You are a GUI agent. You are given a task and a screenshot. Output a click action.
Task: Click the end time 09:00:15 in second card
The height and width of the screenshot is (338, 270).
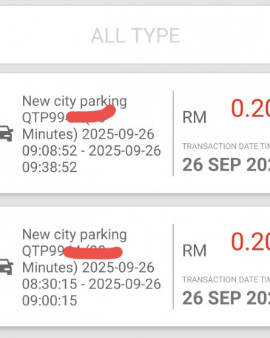(x=50, y=301)
